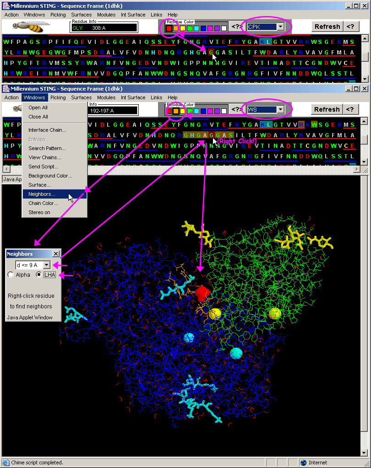Open the Action menu in the lower window

click(11, 97)
